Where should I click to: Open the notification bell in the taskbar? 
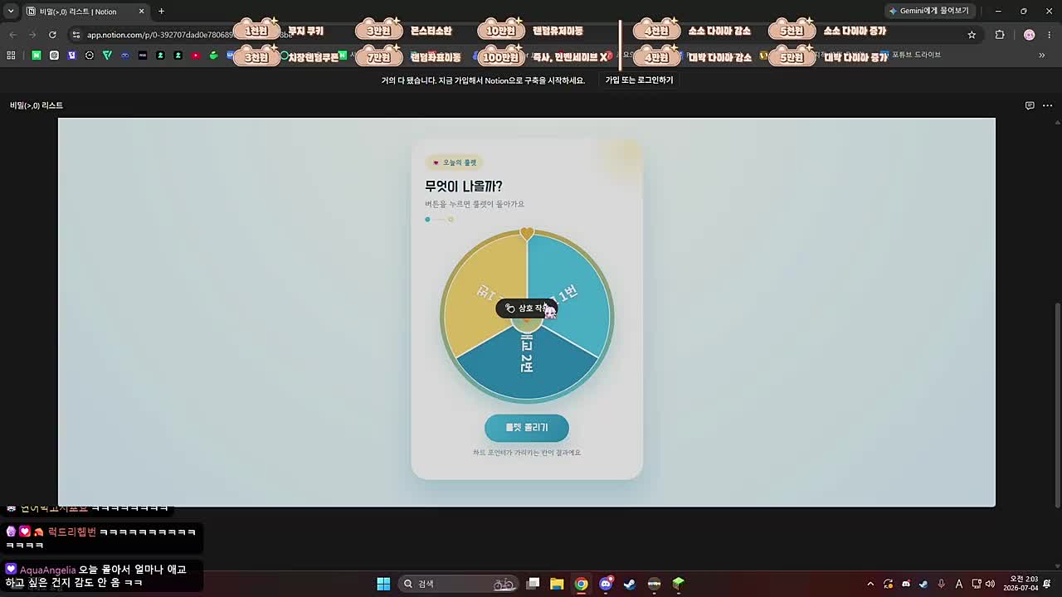pyautogui.click(x=1047, y=584)
